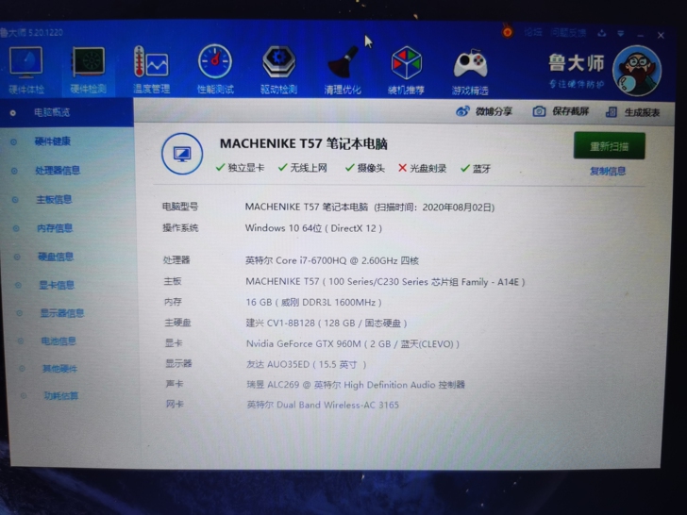The width and height of the screenshot is (687, 515).
Task: Click the 光盘刻录 red cross label
Action: 423,168
